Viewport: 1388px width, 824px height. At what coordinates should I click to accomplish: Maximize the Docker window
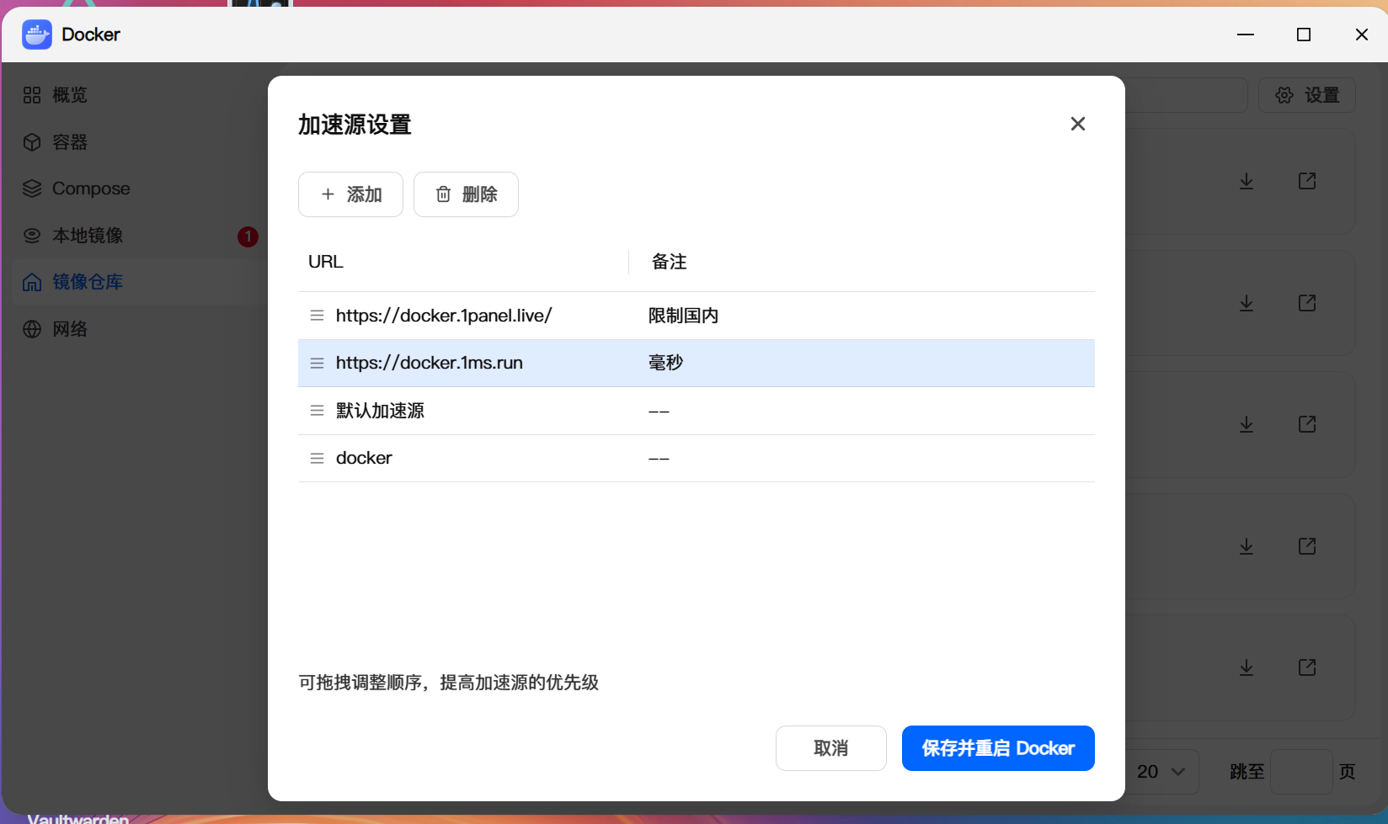point(1304,35)
